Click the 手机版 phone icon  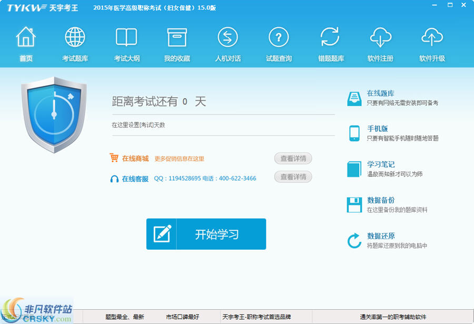[x=354, y=133]
